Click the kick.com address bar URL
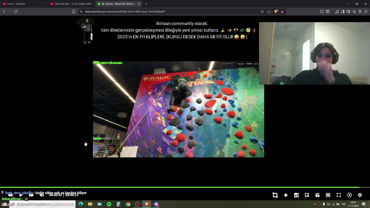Screen dimensions: 370x208 pyautogui.click(x=125, y=12)
